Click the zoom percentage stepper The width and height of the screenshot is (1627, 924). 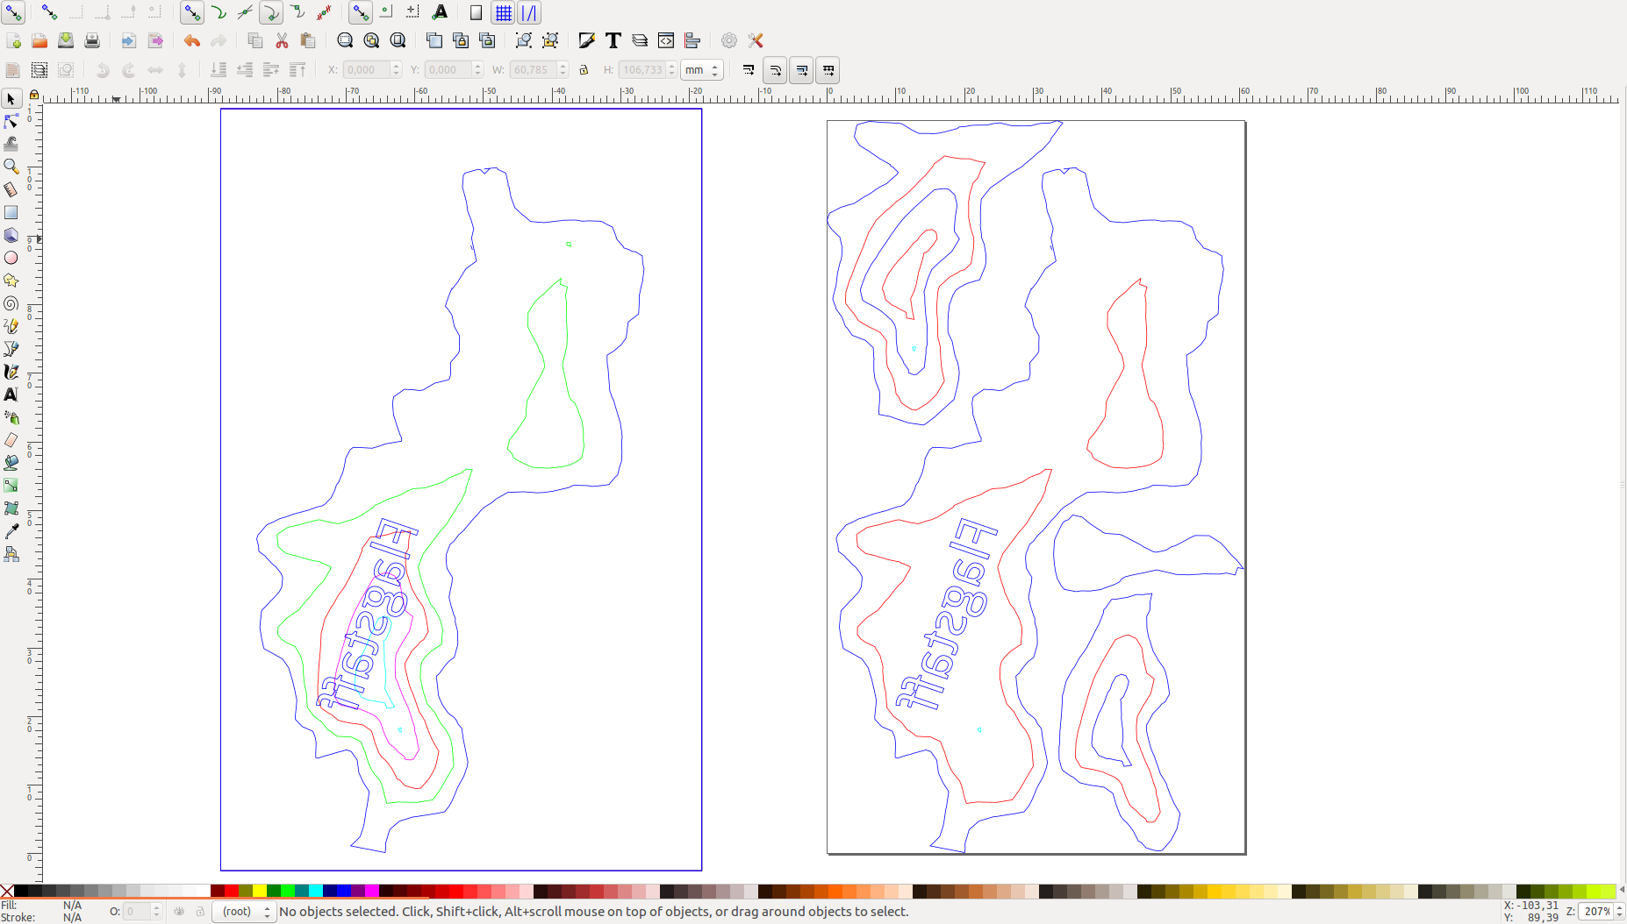click(1620, 912)
